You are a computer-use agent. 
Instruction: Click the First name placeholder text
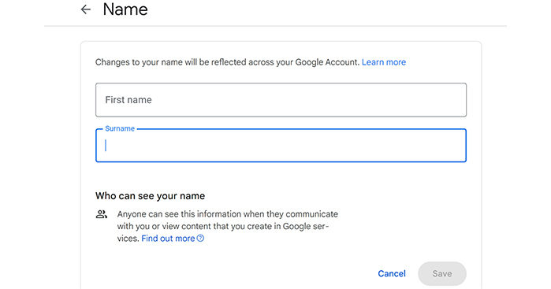pos(128,100)
